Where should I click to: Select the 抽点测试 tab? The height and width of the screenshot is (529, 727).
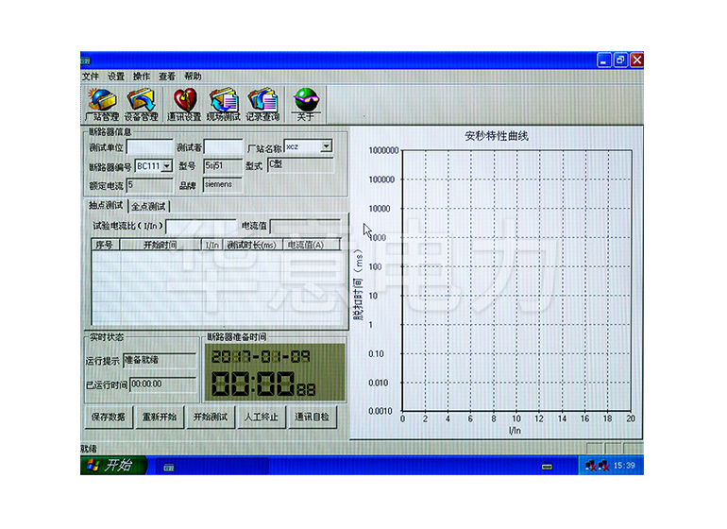point(107,205)
